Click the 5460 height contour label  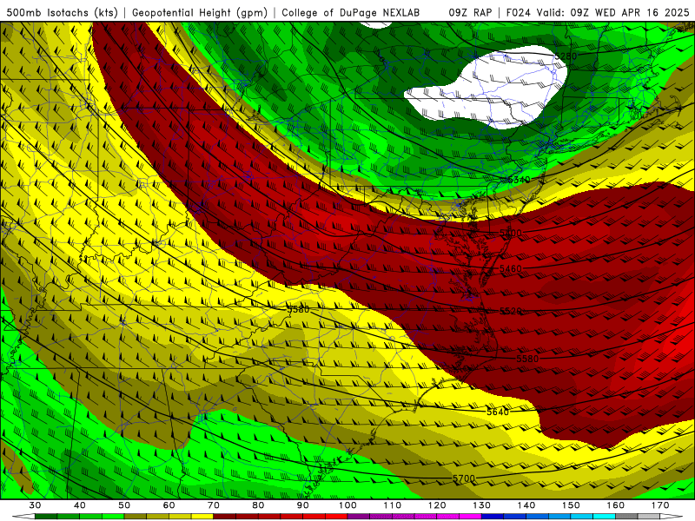[x=511, y=268]
